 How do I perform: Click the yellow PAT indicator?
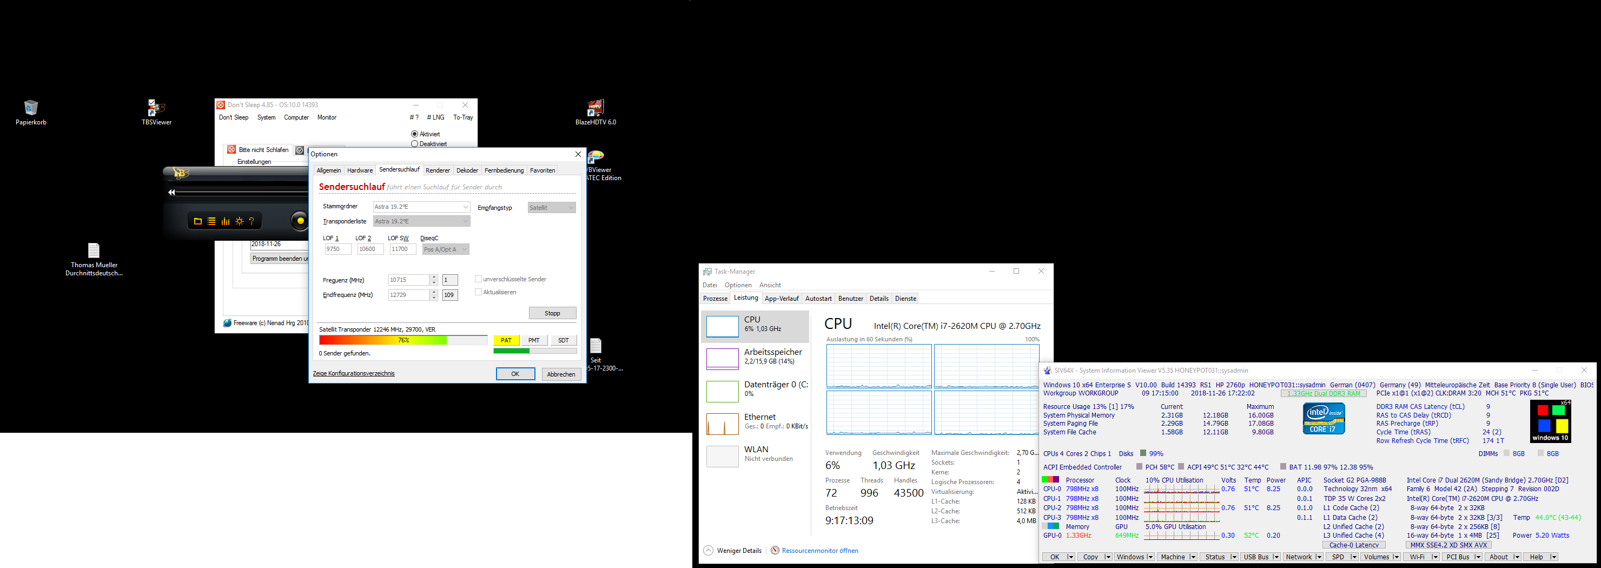tap(506, 340)
